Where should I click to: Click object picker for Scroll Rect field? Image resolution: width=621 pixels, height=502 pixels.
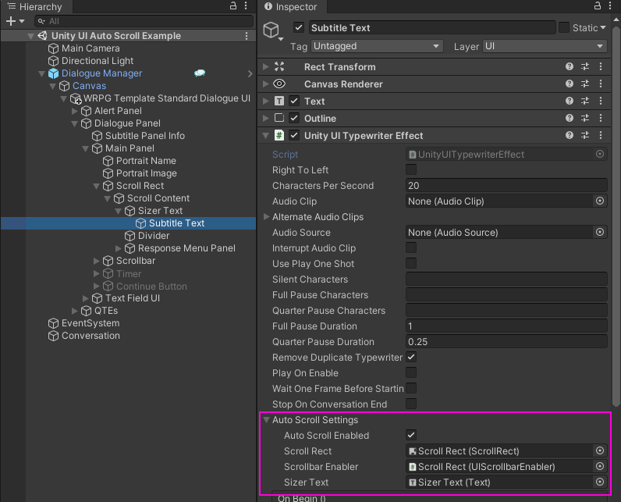[600, 450]
